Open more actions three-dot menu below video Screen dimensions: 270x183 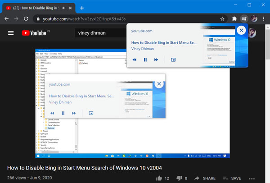coord(252,178)
